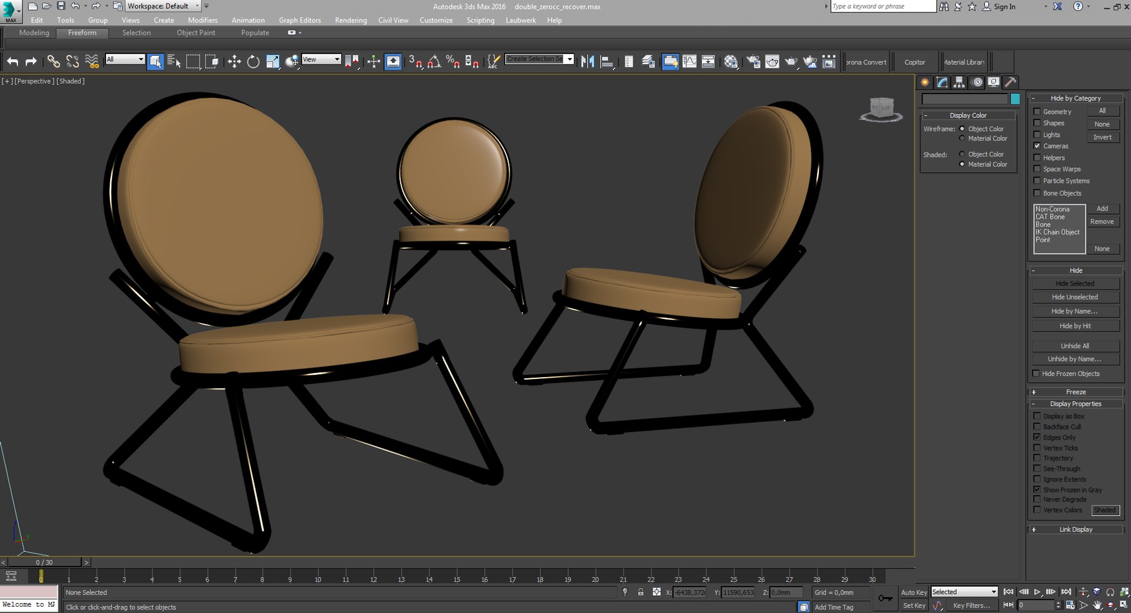Click the Hide by Name button
The width and height of the screenshot is (1131, 613).
(x=1075, y=311)
